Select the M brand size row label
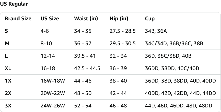The image size is (221, 112). tap(7, 43)
